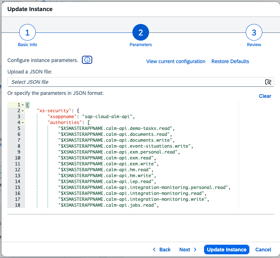Click the "xs-security" key on line 2
This screenshot has height=258, width=280.
click(x=54, y=111)
